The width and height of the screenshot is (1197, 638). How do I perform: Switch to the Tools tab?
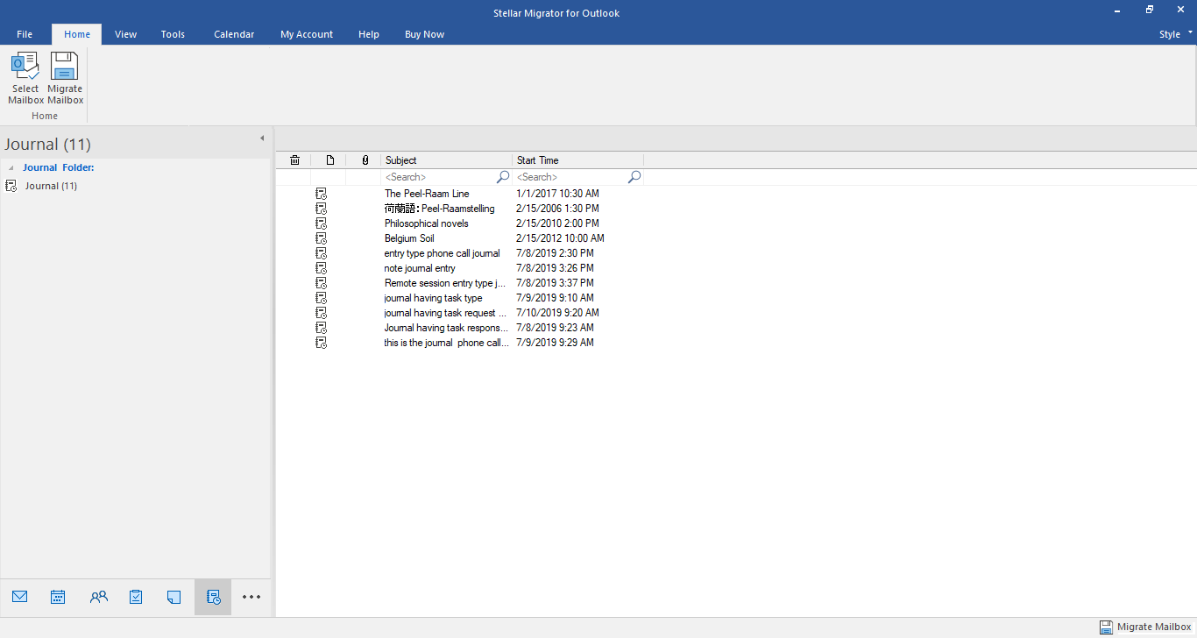pos(173,34)
